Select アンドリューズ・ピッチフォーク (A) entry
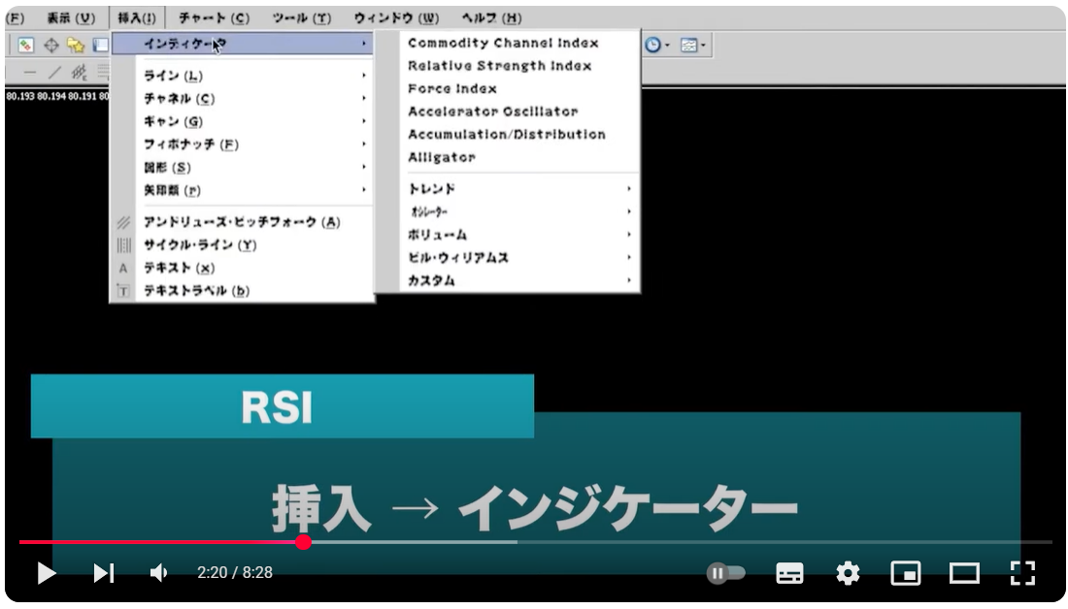This screenshot has width=1068, height=609. (x=243, y=222)
